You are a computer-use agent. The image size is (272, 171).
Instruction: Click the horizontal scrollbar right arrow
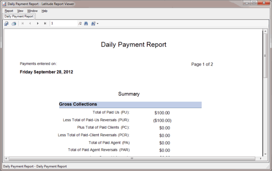click(x=260, y=158)
